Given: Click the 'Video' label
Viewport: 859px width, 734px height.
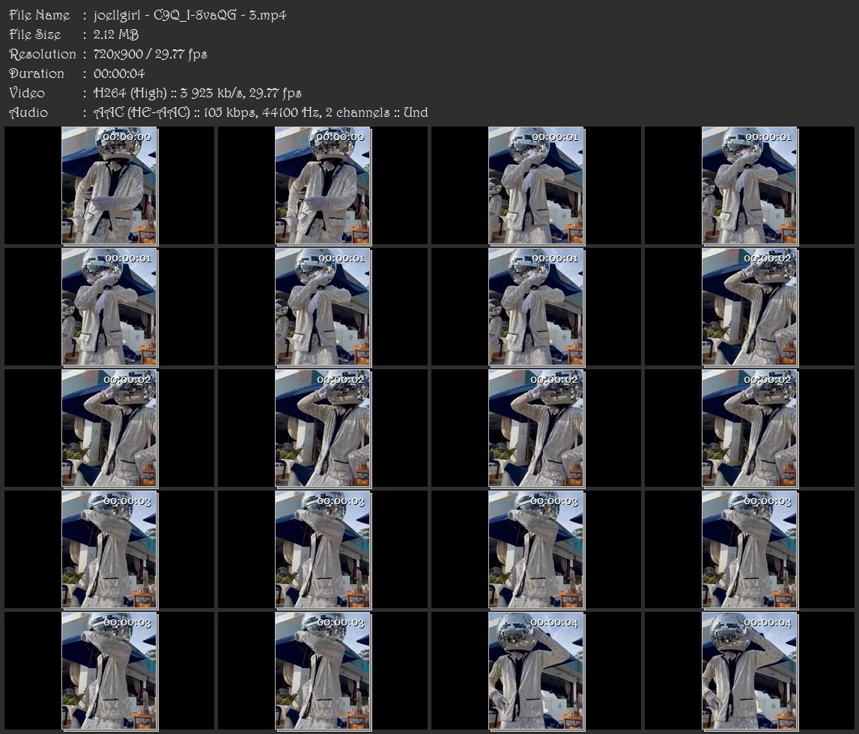Looking at the screenshot, I should [x=27, y=93].
